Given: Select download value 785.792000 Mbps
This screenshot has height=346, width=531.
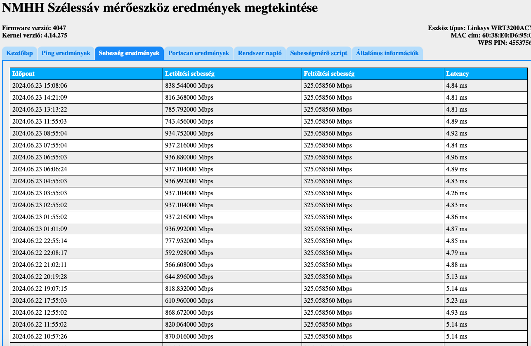Looking at the screenshot, I should [x=189, y=110].
